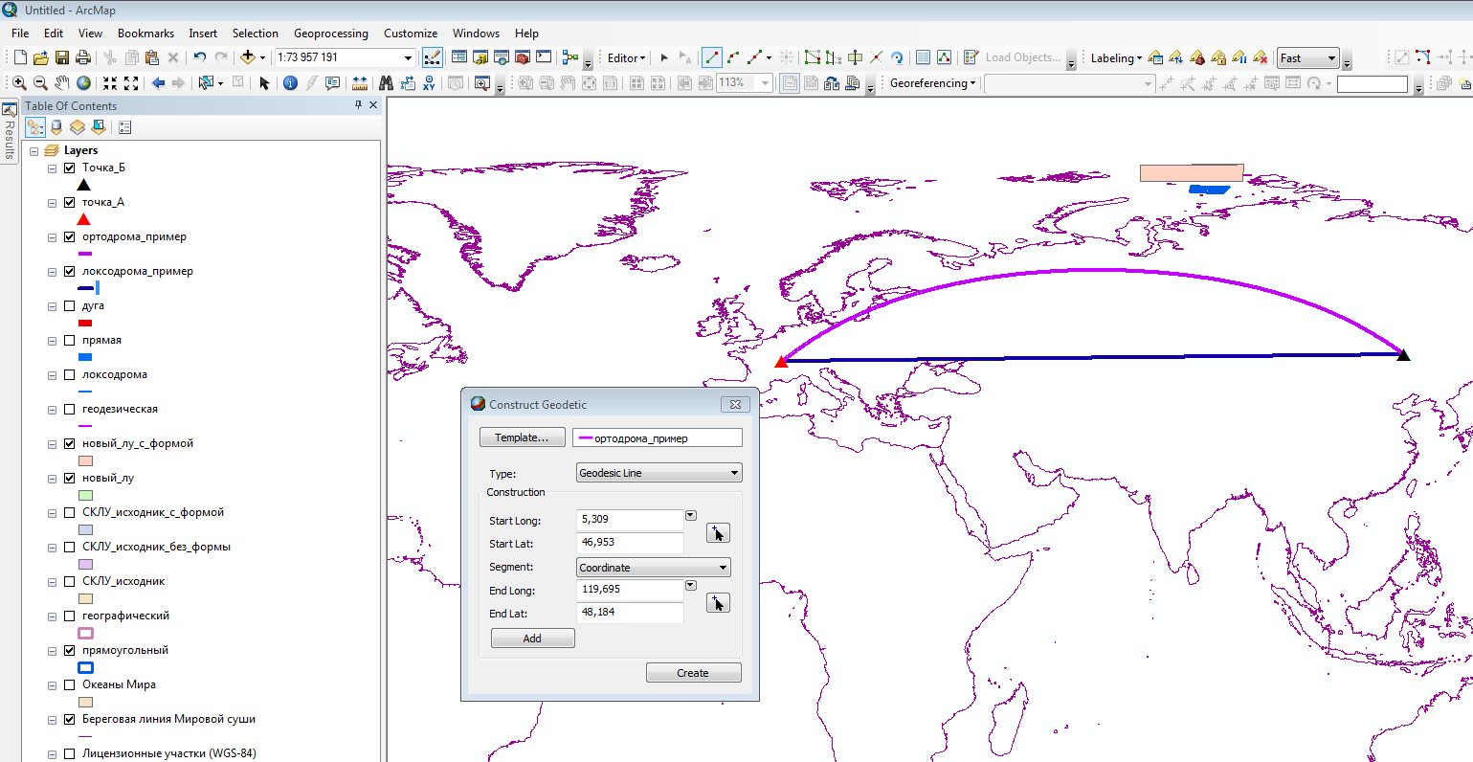Click the Identify tool icon
This screenshot has height=762, width=1473.
[x=290, y=83]
